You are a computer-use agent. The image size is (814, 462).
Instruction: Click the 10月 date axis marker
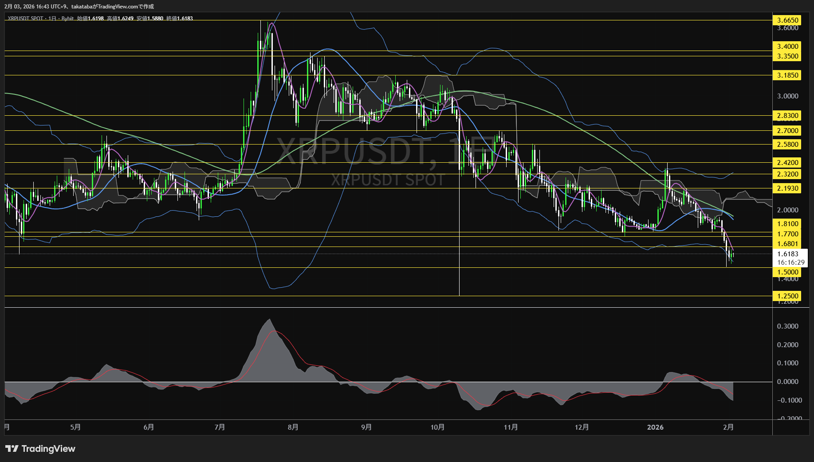click(437, 427)
